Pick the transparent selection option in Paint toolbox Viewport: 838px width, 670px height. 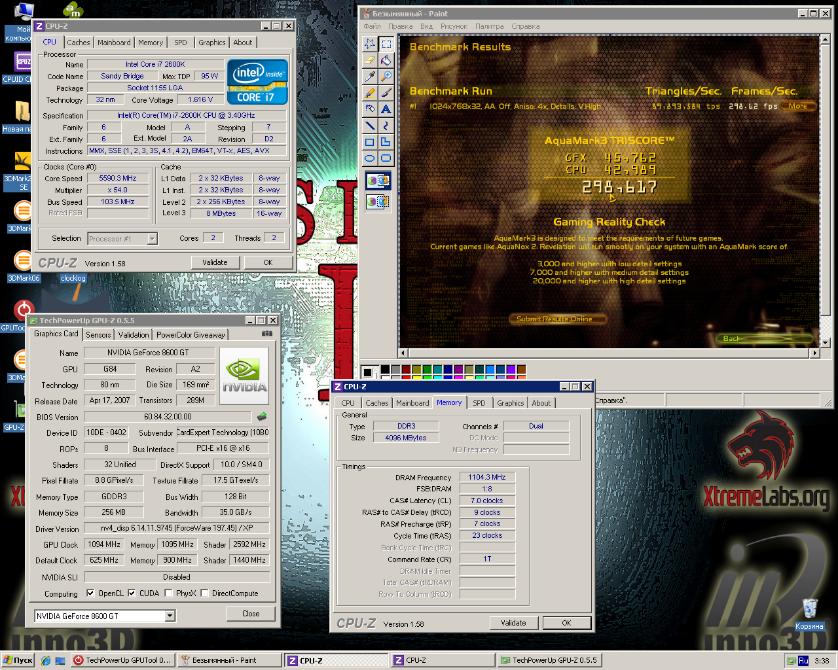coord(378,201)
